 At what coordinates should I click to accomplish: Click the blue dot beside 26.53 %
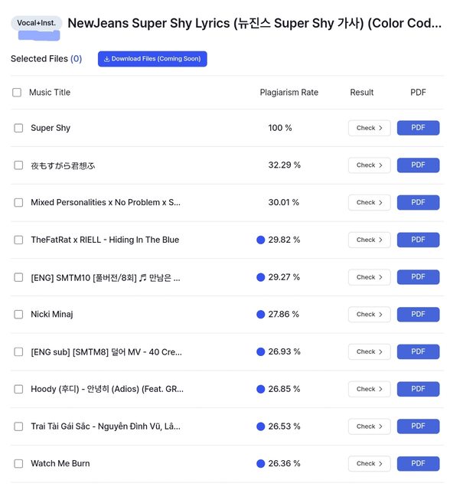point(260,426)
